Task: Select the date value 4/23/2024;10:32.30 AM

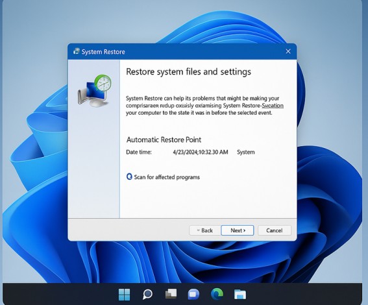Action: pyautogui.click(x=201, y=152)
